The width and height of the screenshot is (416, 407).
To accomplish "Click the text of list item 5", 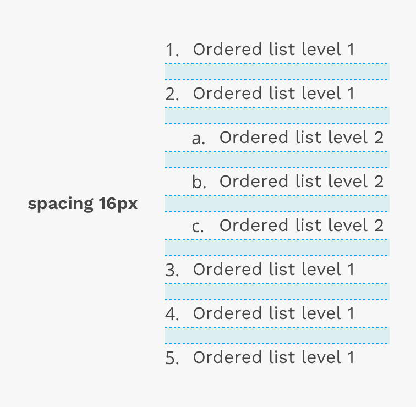I will (273, 358).
